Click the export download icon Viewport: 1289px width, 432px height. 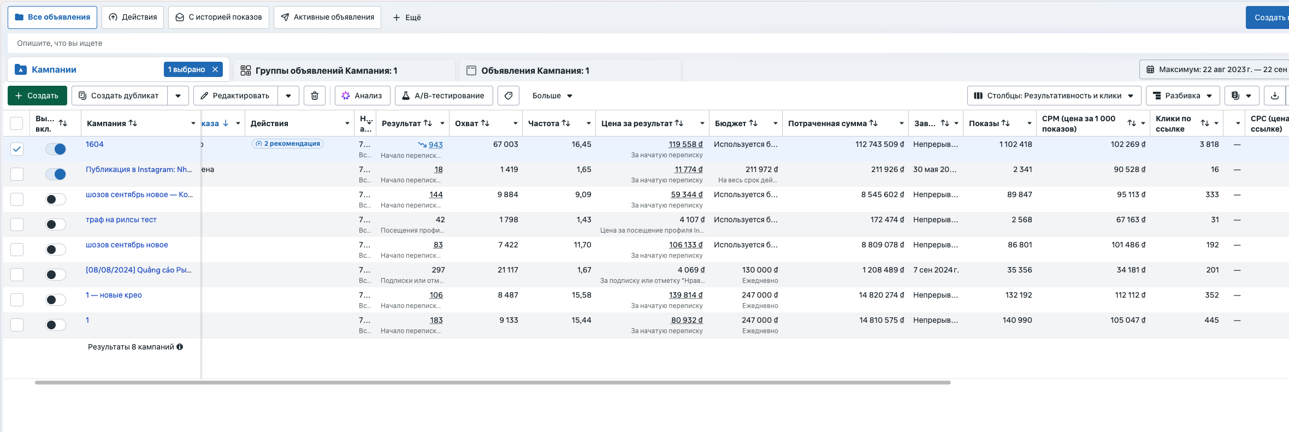[1274, 96]
